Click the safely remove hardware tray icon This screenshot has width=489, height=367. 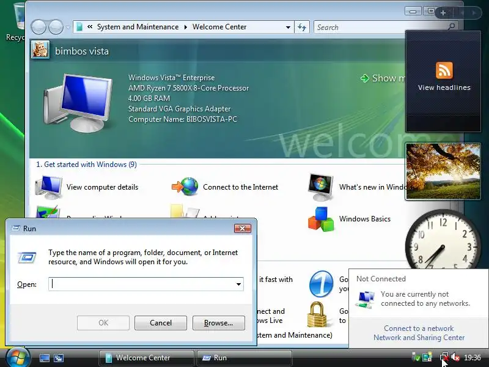click(416, 357)
